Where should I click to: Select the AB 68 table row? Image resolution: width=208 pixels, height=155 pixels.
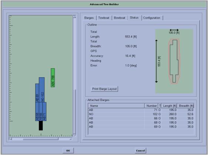[141, 122]
